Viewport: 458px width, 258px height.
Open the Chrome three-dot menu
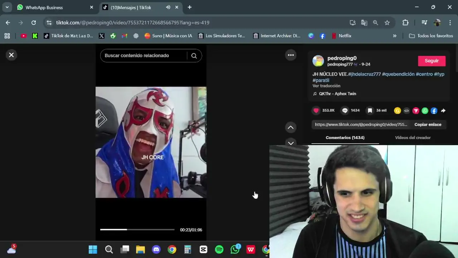450,23
